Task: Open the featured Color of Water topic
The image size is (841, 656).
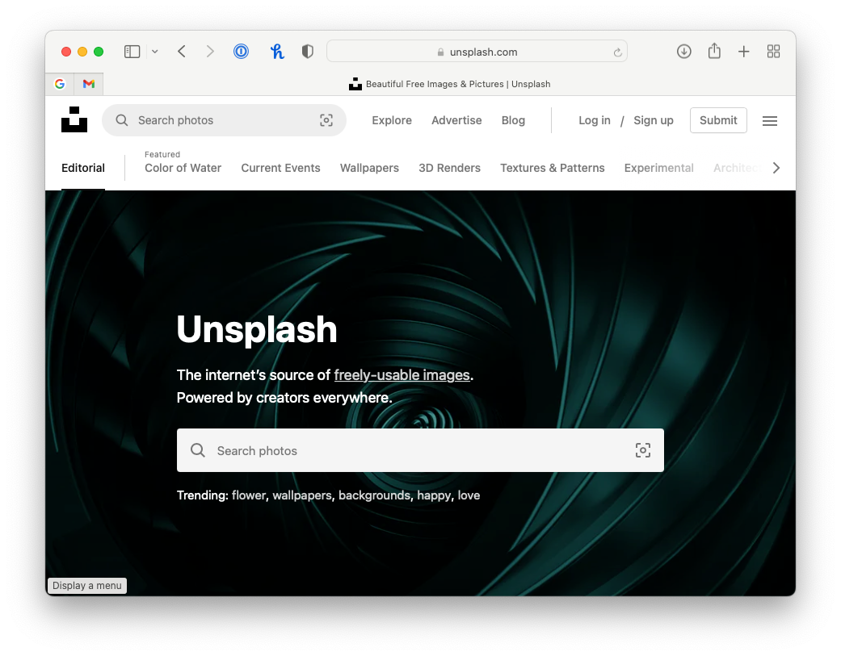Action: [x=183, y=168]
